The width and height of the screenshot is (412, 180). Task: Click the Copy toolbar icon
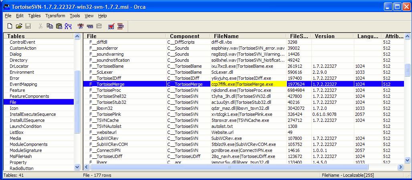[50, 26]
